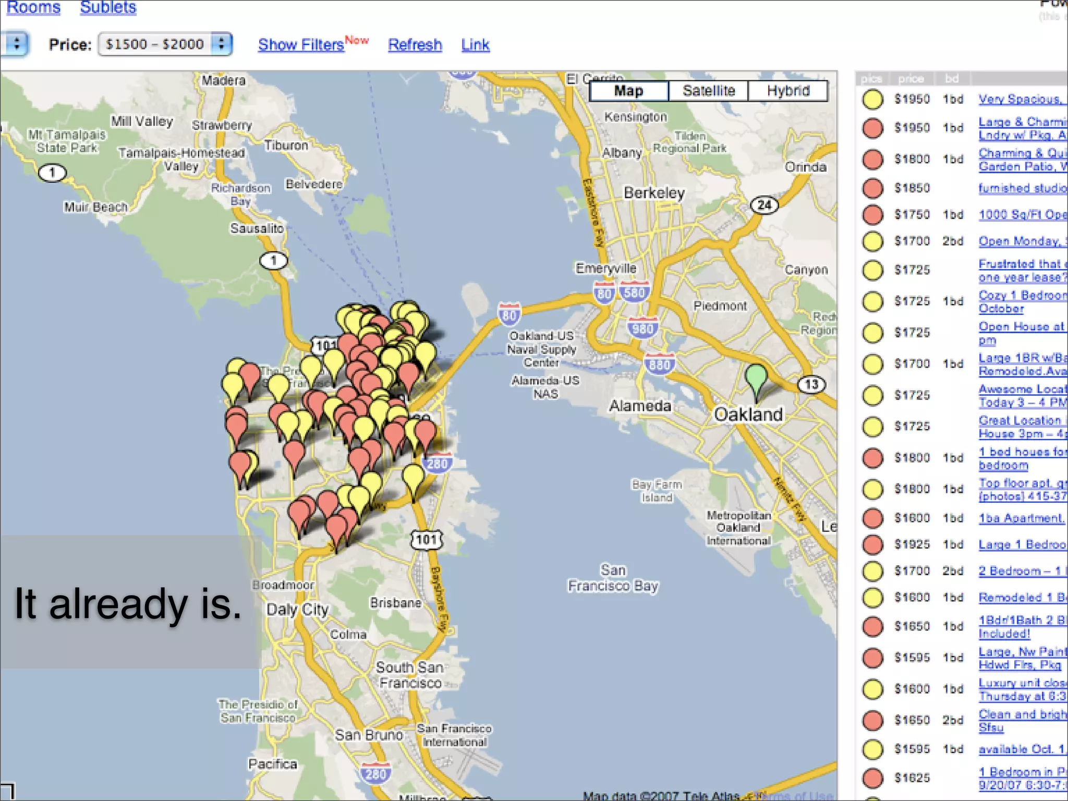Click the Refresh link
Screen dimensions: 1068x801
pos(415,45)
